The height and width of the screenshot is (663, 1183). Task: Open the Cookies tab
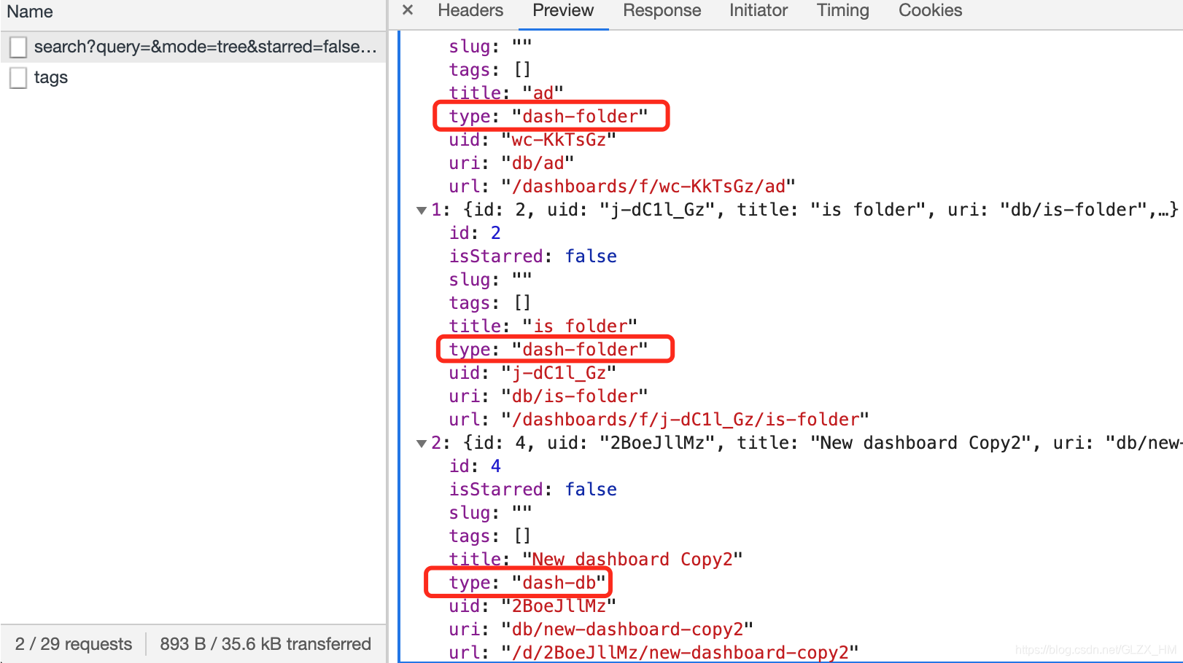930,11
